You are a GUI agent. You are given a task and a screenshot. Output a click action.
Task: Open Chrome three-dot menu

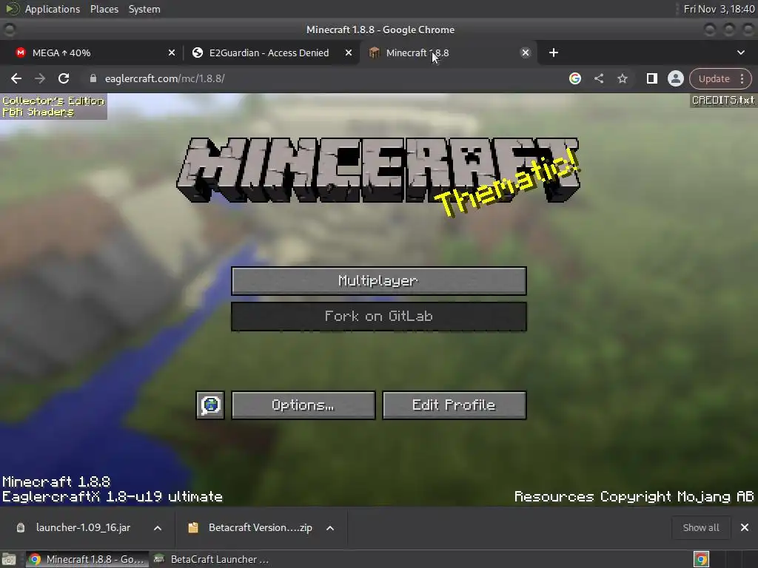[x=742, y=78]
